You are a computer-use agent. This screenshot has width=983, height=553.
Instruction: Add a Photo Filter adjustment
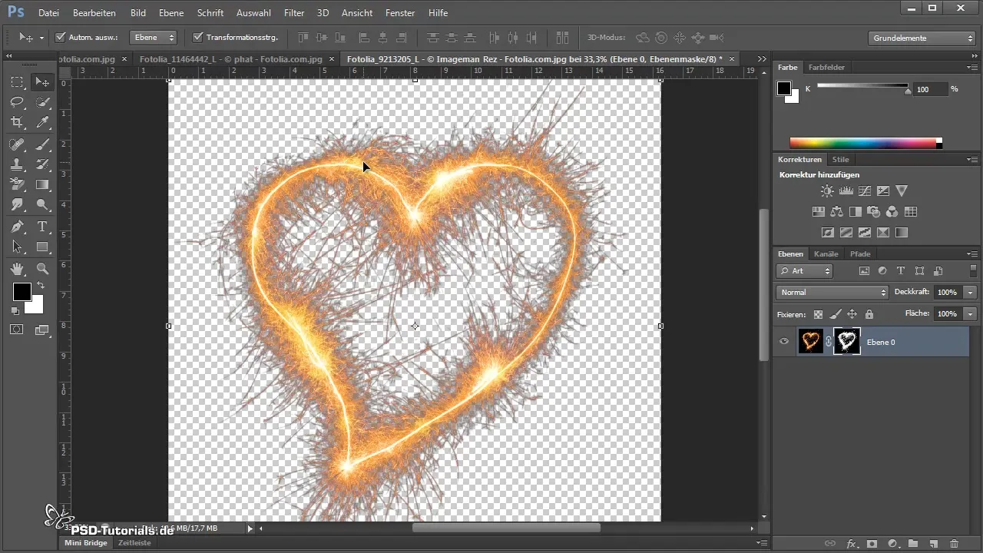tap(874, 212)
